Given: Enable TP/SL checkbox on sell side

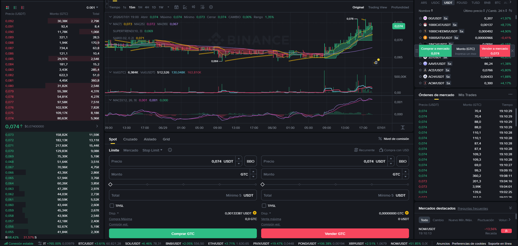Looking at the screenshot, I should click(264, 206).
